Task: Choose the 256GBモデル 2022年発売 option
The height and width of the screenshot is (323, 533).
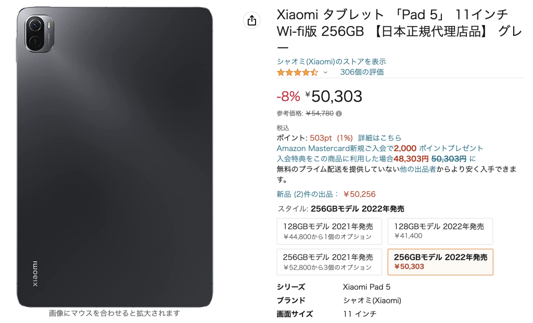Action: [x=440, y=262]
